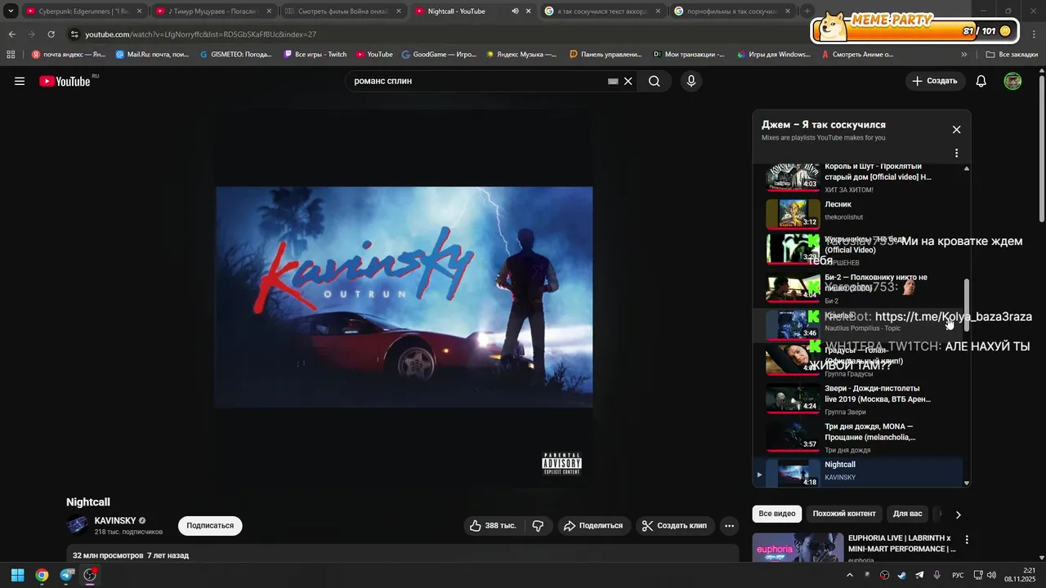The width and height of the screenshot is (1046, 588).
Task: Click the Создать create button
Action: click(935, 81)
